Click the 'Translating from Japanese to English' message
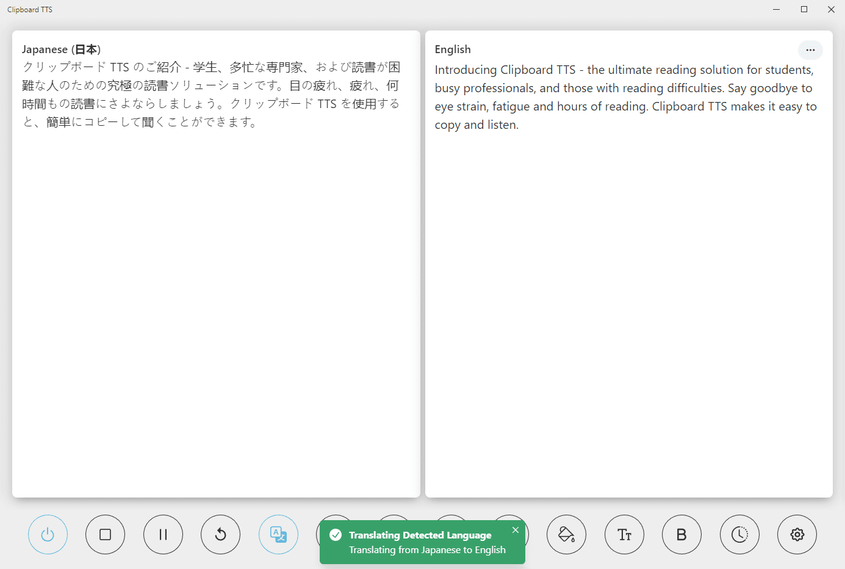 [x=427, y=550]
